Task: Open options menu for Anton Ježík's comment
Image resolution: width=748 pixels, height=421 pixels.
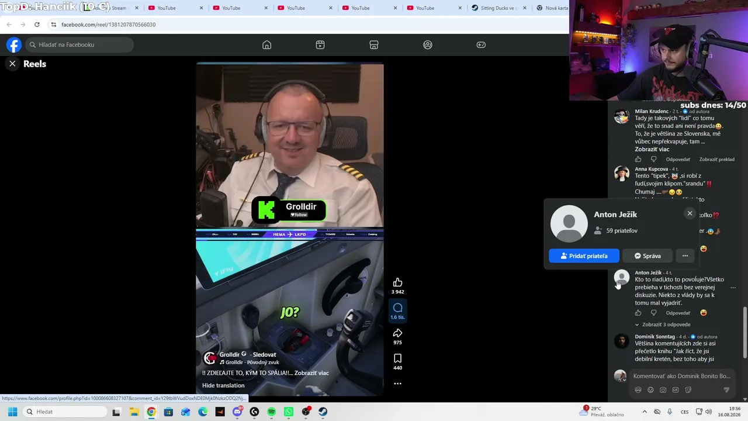Action: click(x=733, y=288)
